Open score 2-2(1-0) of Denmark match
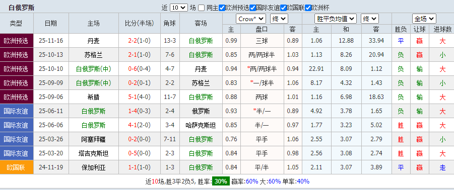 139,41
